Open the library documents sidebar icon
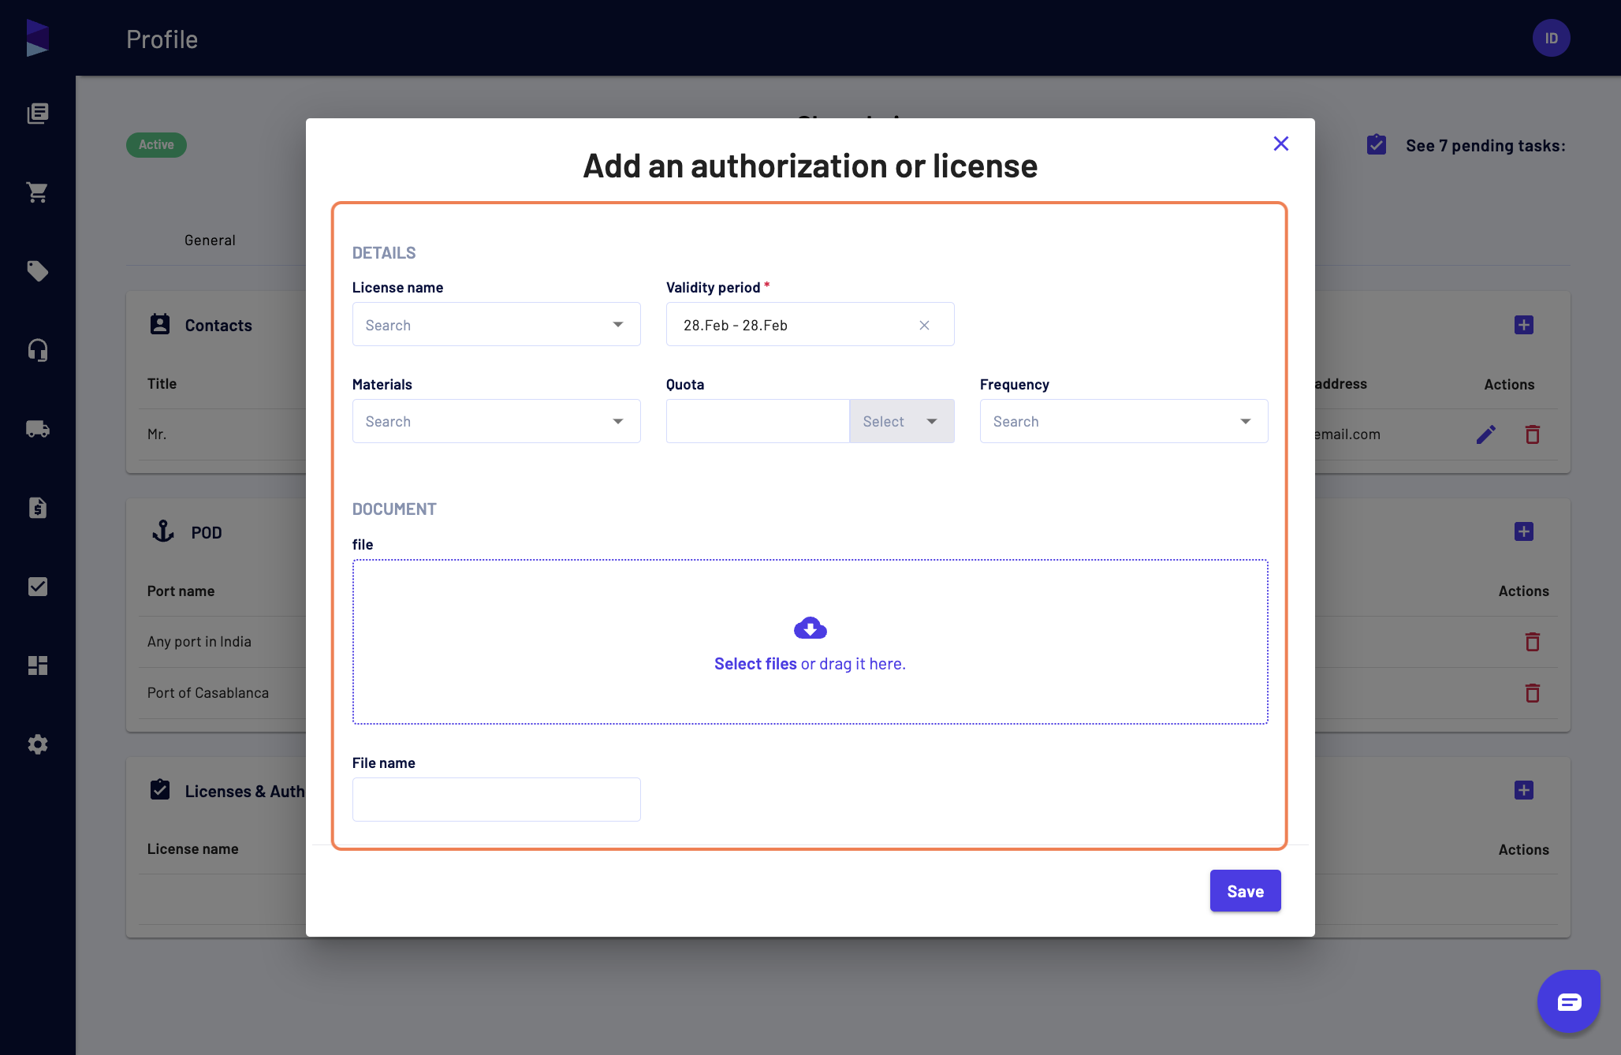 (x=37, y=114)
